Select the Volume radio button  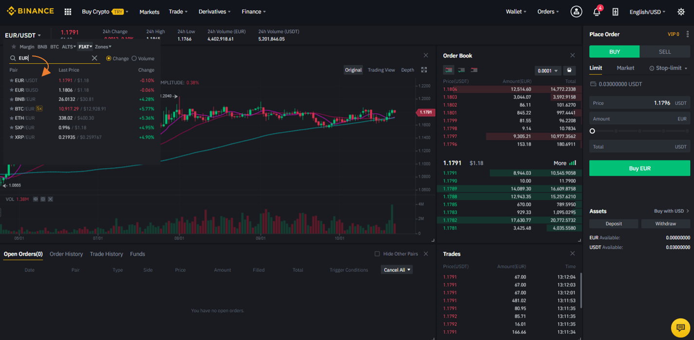click(x=134, y=58)
